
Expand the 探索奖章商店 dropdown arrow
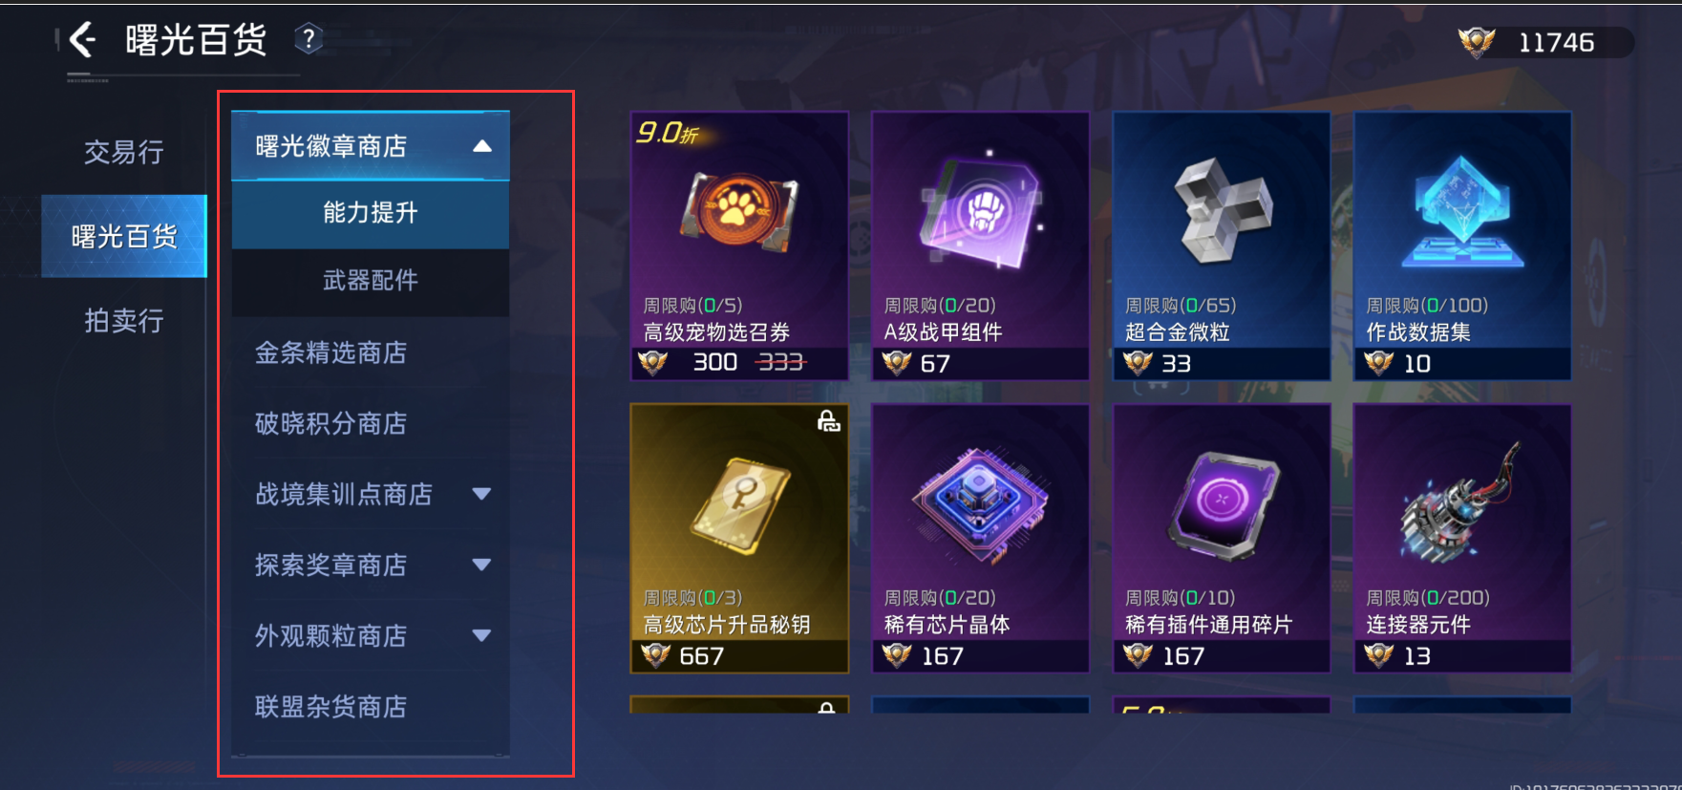(481, 565)
